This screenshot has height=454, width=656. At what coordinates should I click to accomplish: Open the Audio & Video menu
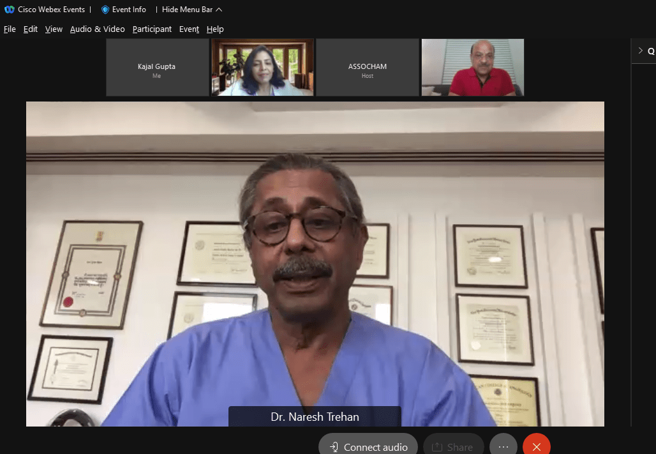tap(97, 29)
